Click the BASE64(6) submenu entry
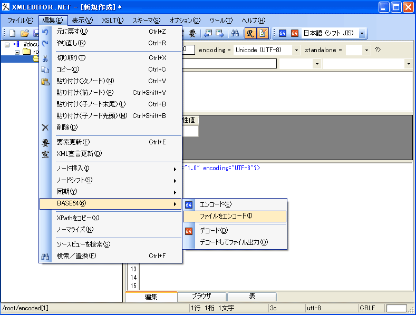Image resolution: width=416 pixels, height=315 pixels. (x=110, y=204)
